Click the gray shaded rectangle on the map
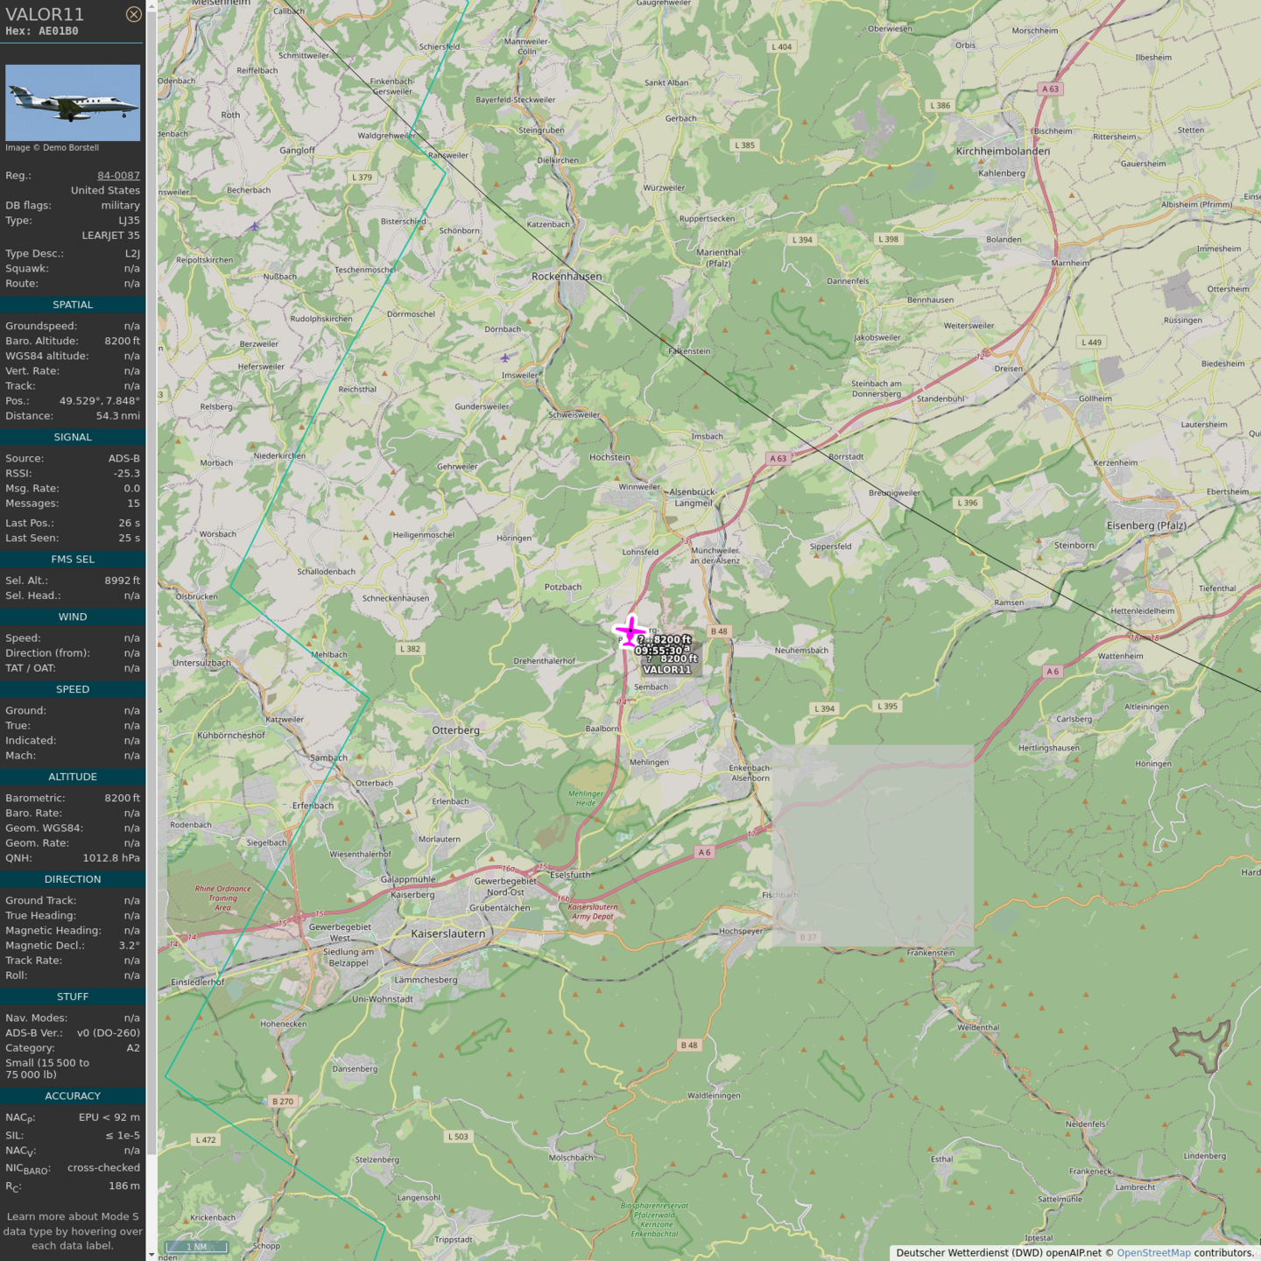 click(x=872, y=845)
